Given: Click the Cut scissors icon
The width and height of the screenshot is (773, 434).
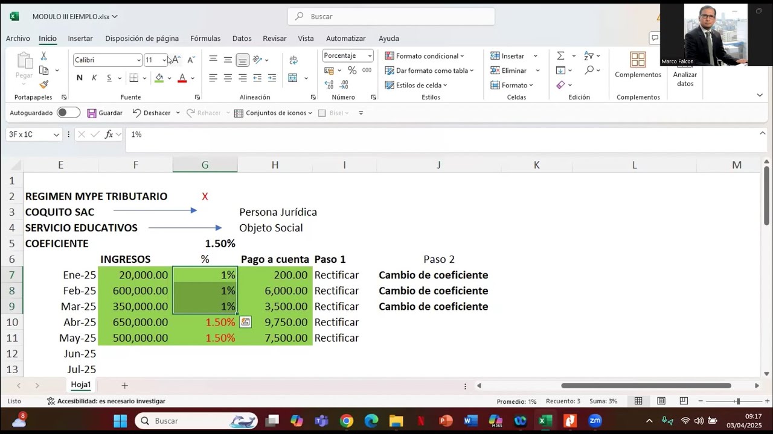Looking at the screenshot, I should point(43,56).
